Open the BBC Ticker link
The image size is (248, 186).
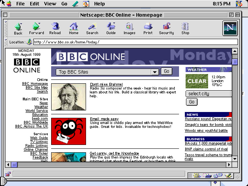coord(39,153)
